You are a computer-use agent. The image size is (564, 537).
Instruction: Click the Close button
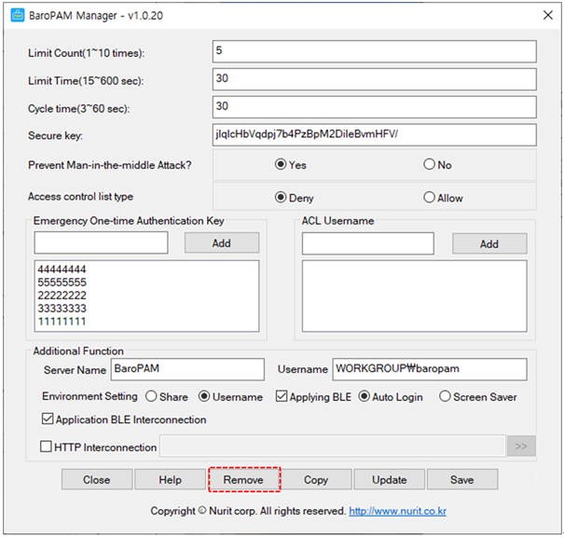97,479
